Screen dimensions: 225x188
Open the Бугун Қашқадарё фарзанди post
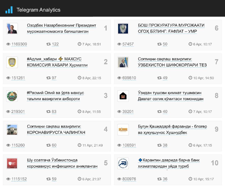172,130
